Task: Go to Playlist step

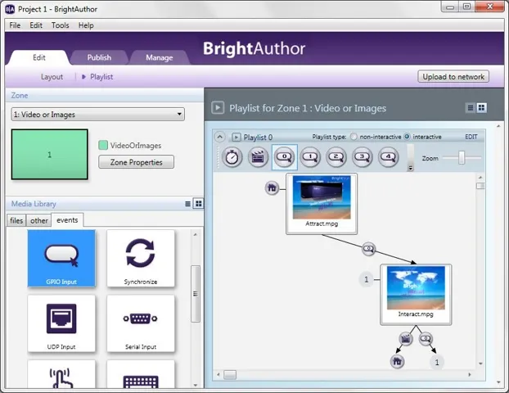Action: pyautogui.click(x=101, y=77)
